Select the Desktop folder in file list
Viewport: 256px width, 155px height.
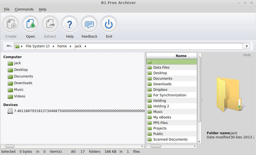click(172, 73)
